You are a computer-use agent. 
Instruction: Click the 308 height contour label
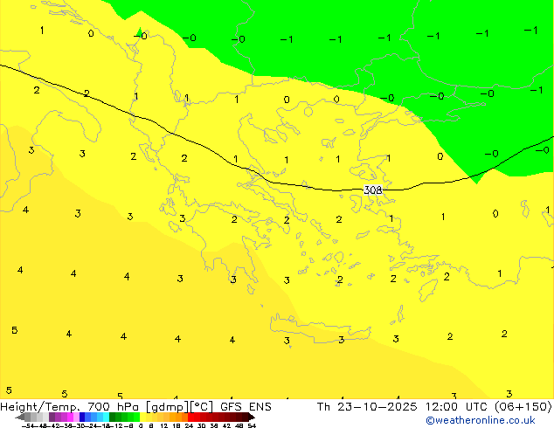(x=373, y=190)
